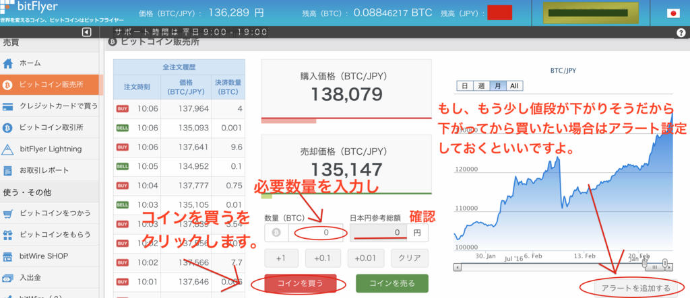Click the コインを買う button
The image size is (690, 298).
(x=300, y=283)
